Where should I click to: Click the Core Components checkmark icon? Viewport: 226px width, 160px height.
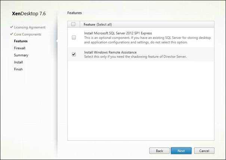click(12, 34)
